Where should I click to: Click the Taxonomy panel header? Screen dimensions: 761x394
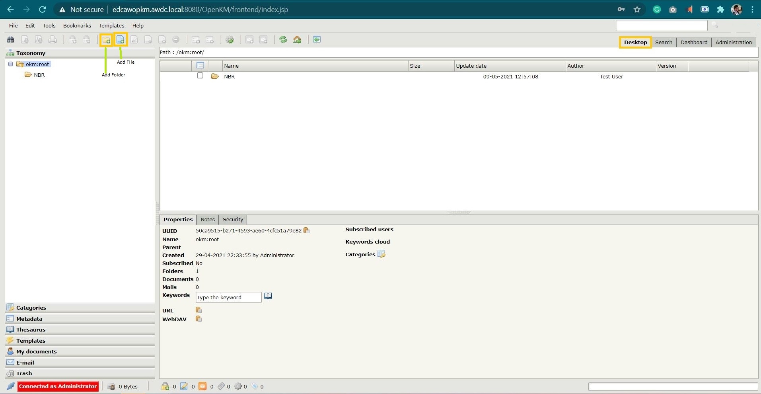80,53
